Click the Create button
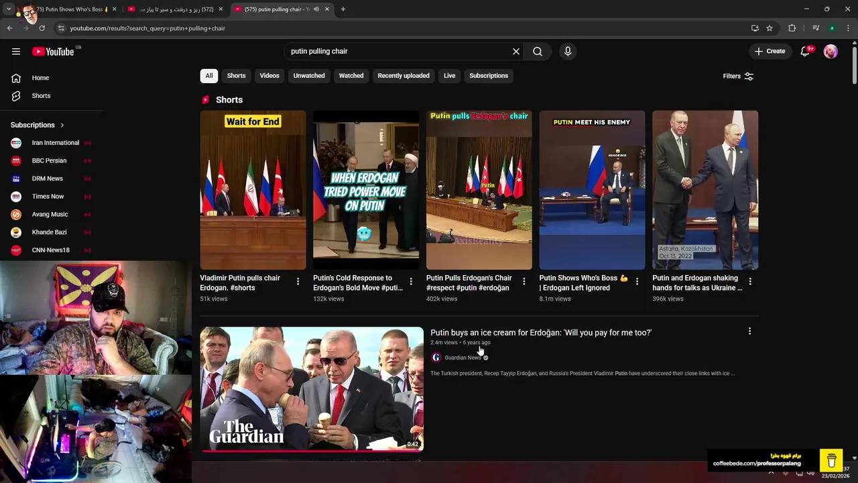 770,51
